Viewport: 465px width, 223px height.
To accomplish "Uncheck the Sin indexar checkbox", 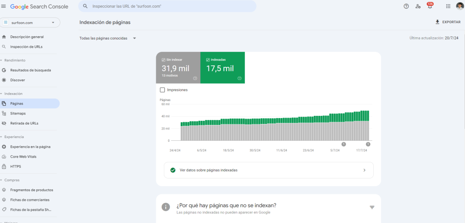I will click(163, 59).
